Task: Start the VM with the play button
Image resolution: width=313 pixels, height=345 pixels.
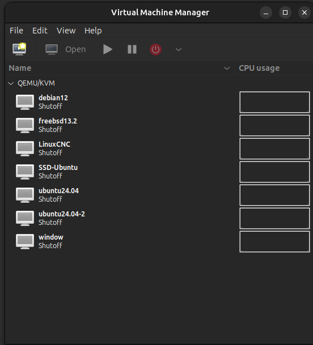Action: pyautogui.click(x=108, y=49)
